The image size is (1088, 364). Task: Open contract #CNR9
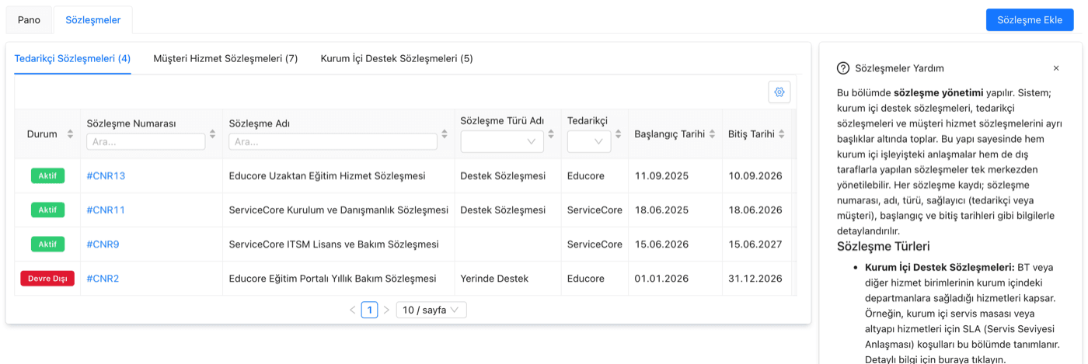coord(103,244)
